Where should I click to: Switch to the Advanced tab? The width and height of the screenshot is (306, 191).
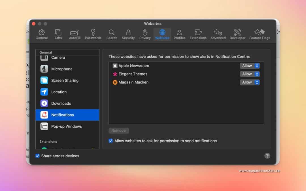(218, 33)
